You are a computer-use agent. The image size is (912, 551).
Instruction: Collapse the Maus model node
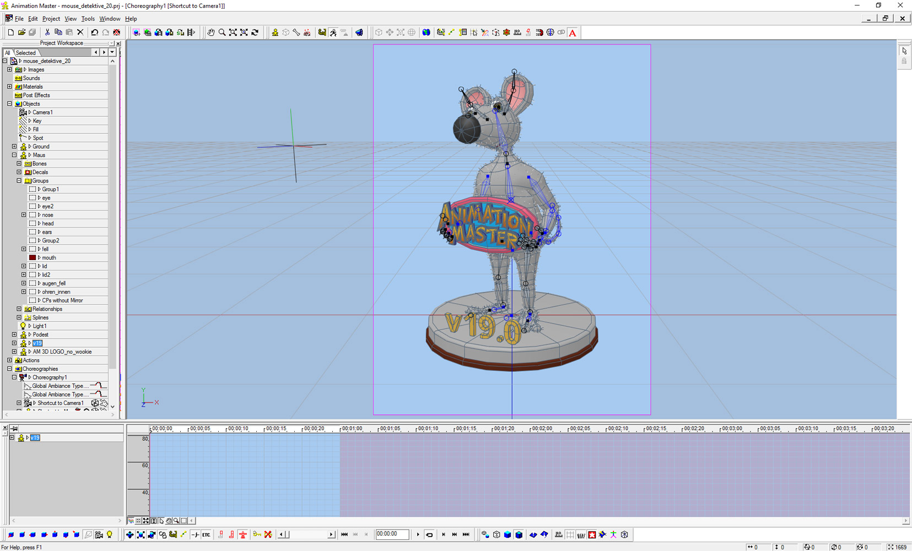[14, 155]
